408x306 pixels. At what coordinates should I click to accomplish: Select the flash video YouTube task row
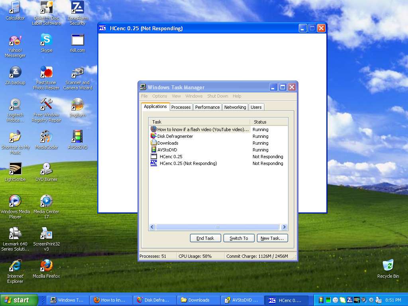click(218, 129)
